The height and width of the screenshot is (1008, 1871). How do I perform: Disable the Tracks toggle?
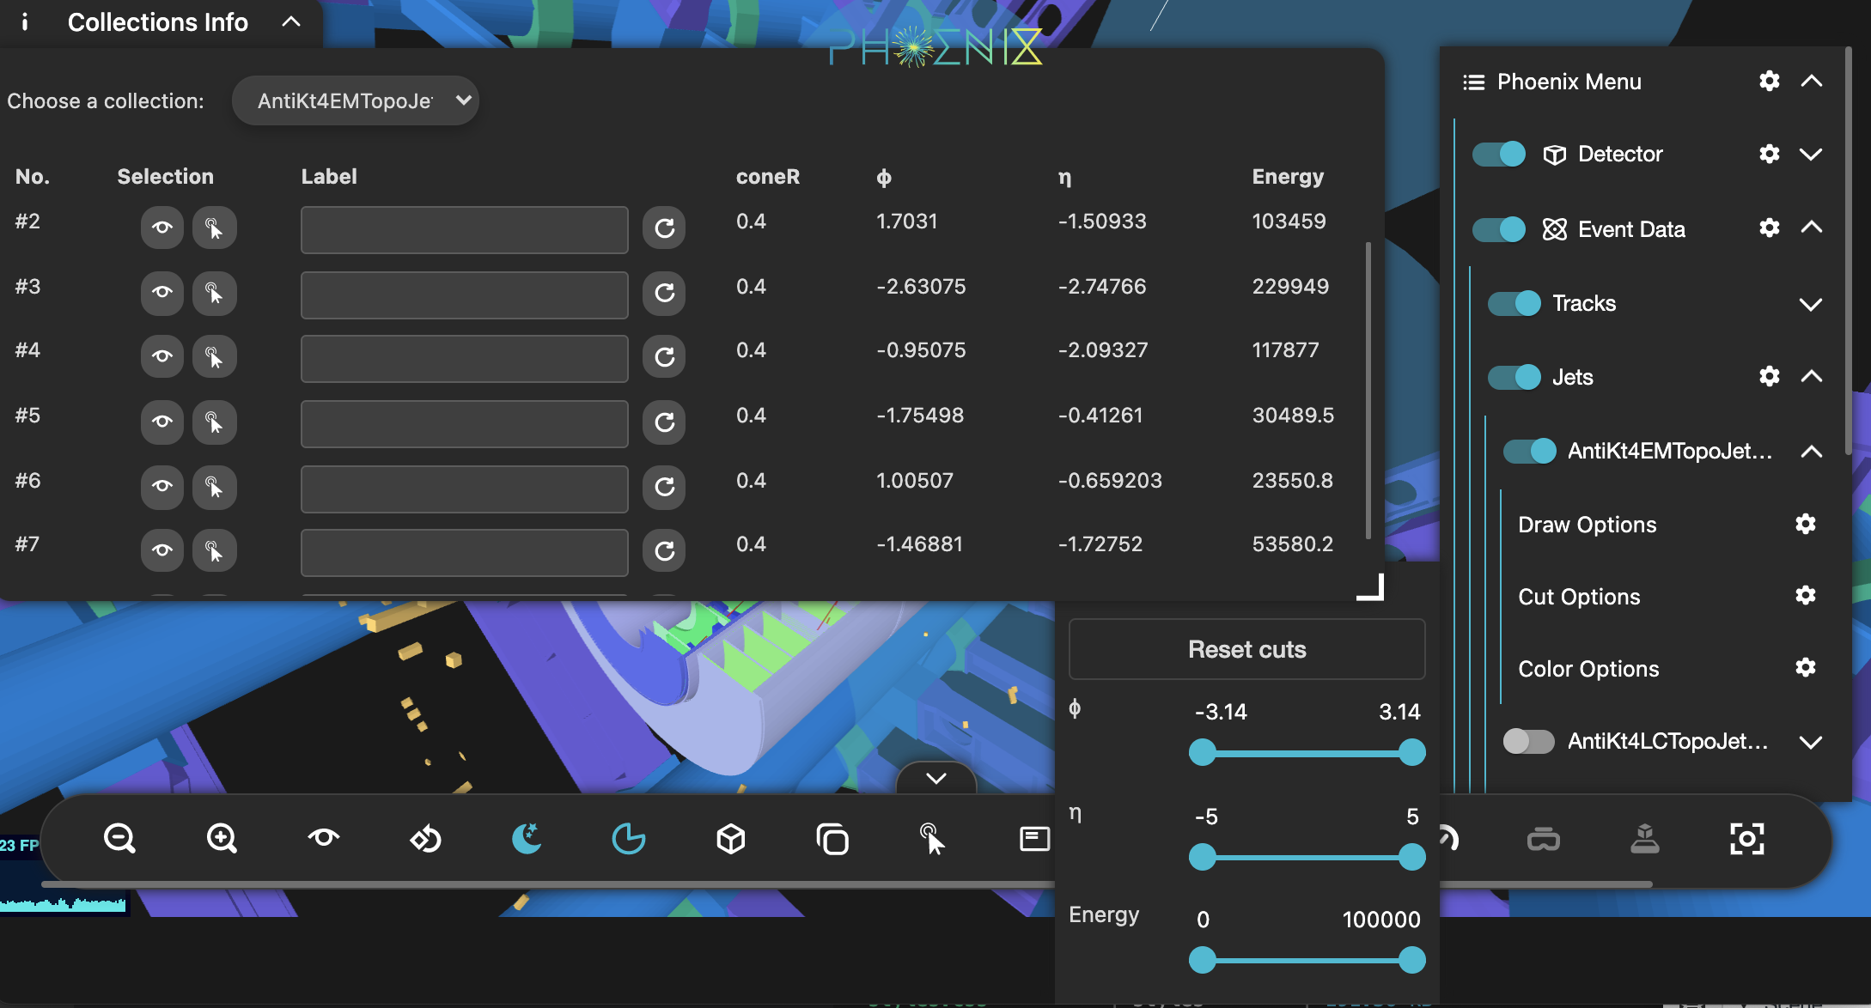tap(1513, 303)
